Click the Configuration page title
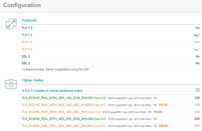 [x=22, y=5]
